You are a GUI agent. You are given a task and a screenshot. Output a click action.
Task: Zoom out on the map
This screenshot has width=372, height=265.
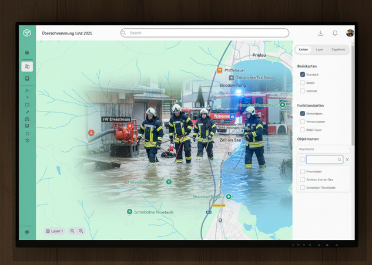[72, 231]
